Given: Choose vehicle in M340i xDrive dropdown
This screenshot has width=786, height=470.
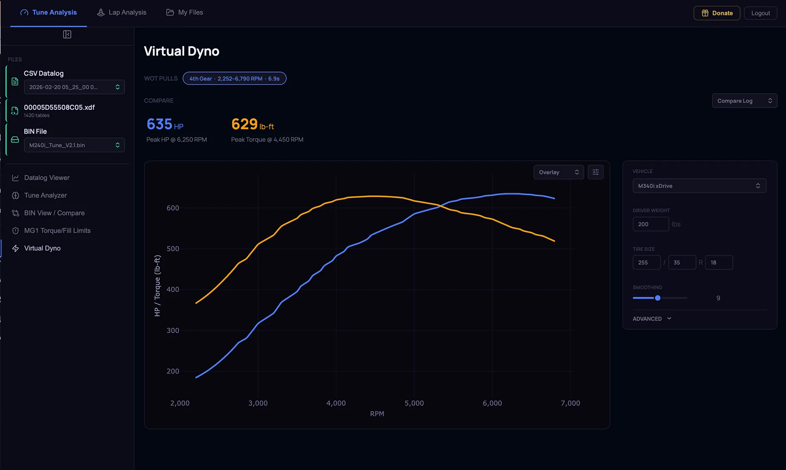Looking at the screenshot, I should tap(700, 186).
